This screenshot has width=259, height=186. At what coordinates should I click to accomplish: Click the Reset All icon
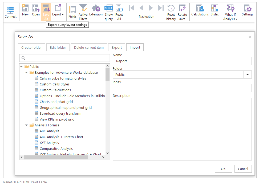(119, 8)
